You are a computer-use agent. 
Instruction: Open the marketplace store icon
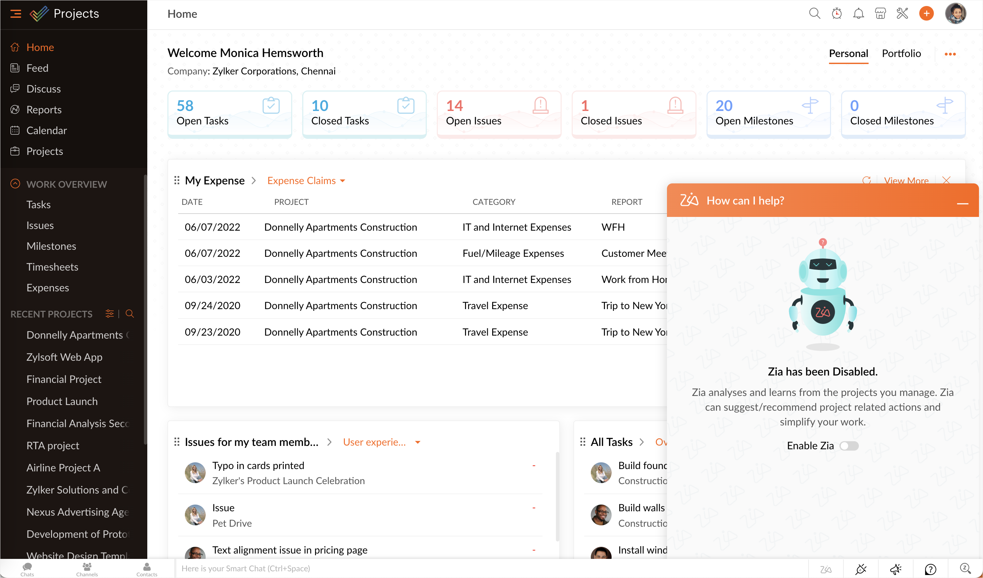point(880,14)
